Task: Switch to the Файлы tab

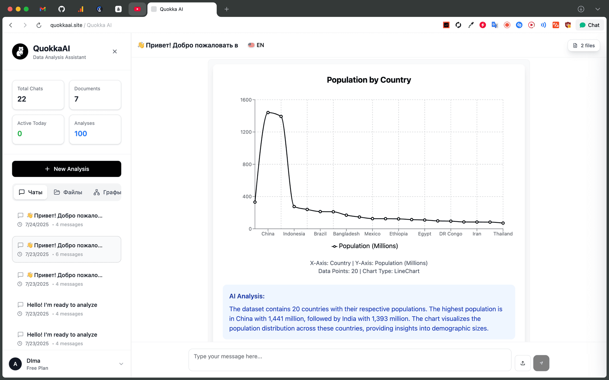Action: pos(68,192)
